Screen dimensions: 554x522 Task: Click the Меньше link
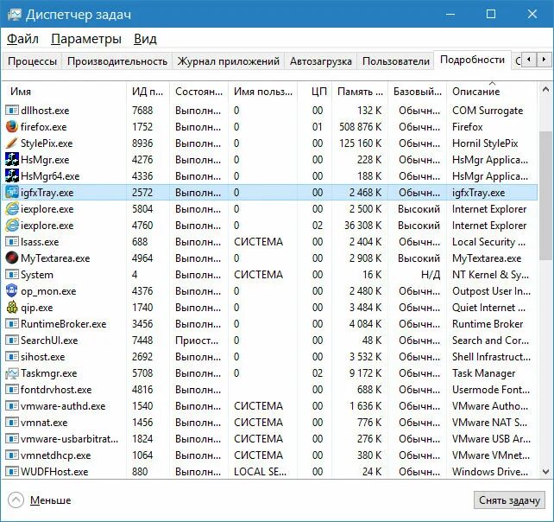point(51,500)
